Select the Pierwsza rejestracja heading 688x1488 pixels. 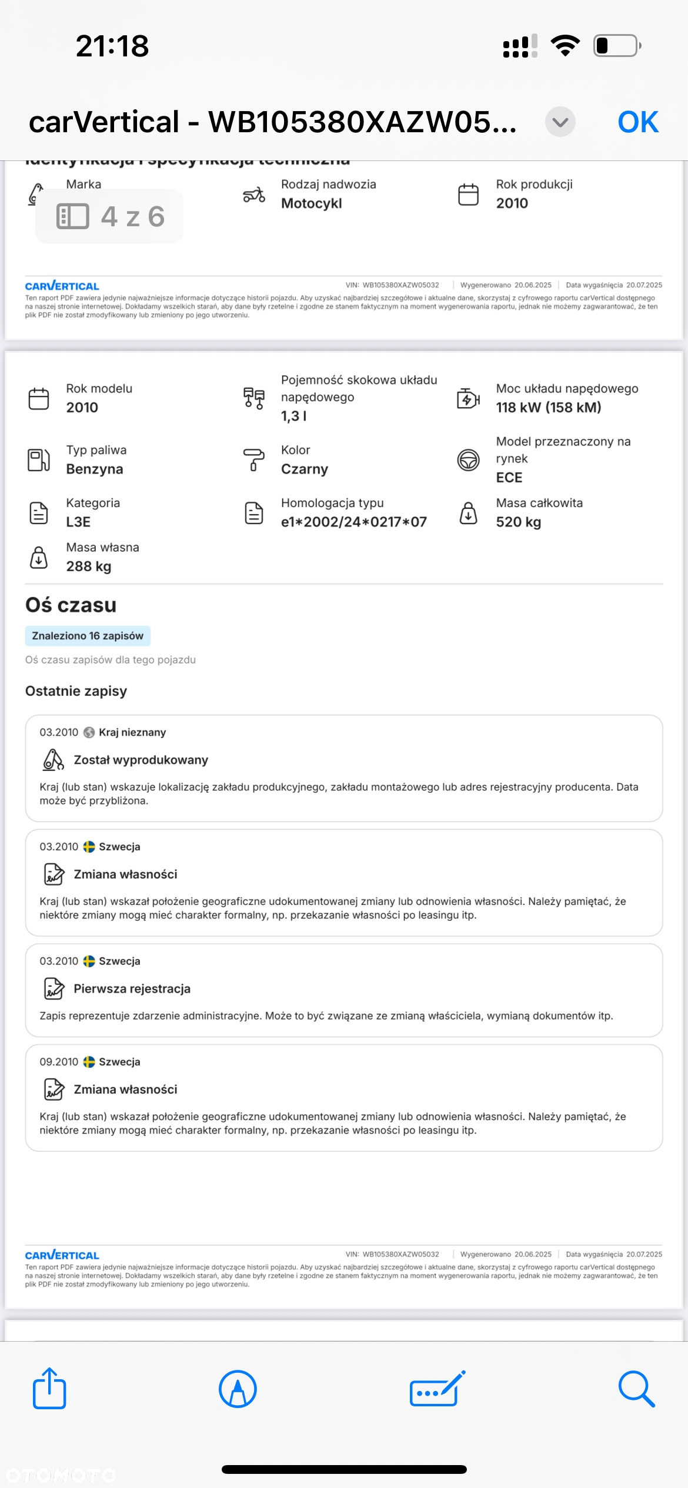click(132, 988)
